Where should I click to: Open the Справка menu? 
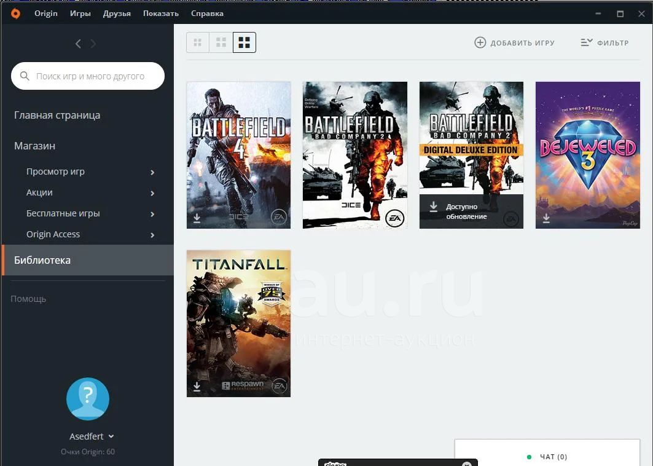click(208, 14)
